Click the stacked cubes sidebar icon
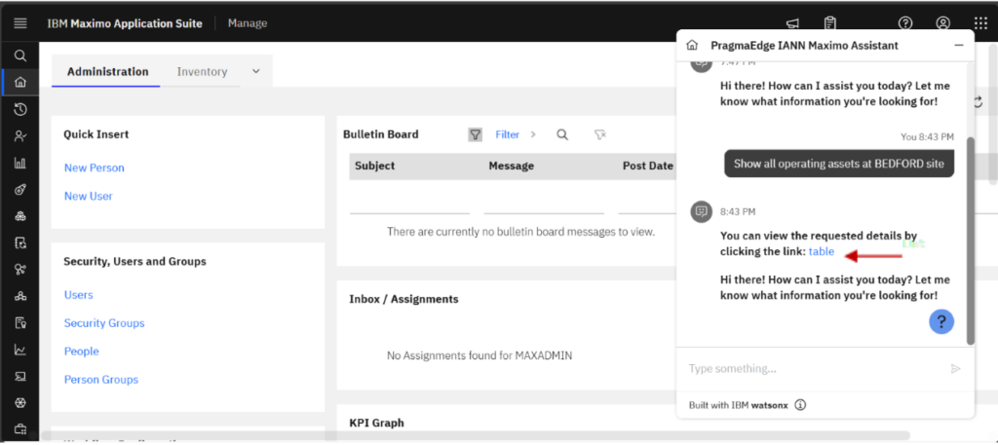 [x=20, y=216]
